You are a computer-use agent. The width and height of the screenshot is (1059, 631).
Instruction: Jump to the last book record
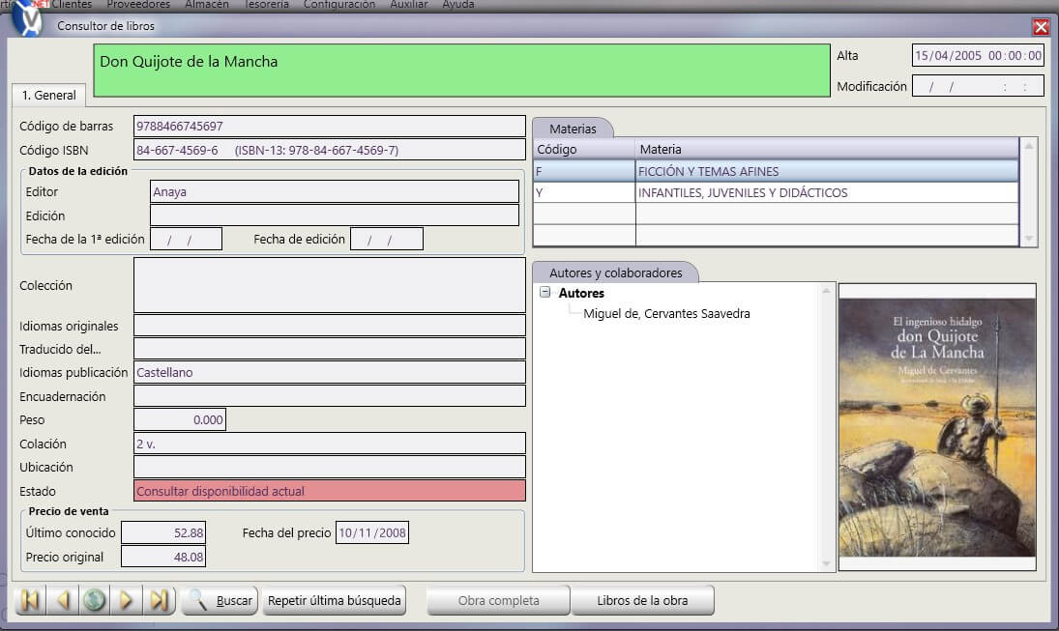(158, 600)
